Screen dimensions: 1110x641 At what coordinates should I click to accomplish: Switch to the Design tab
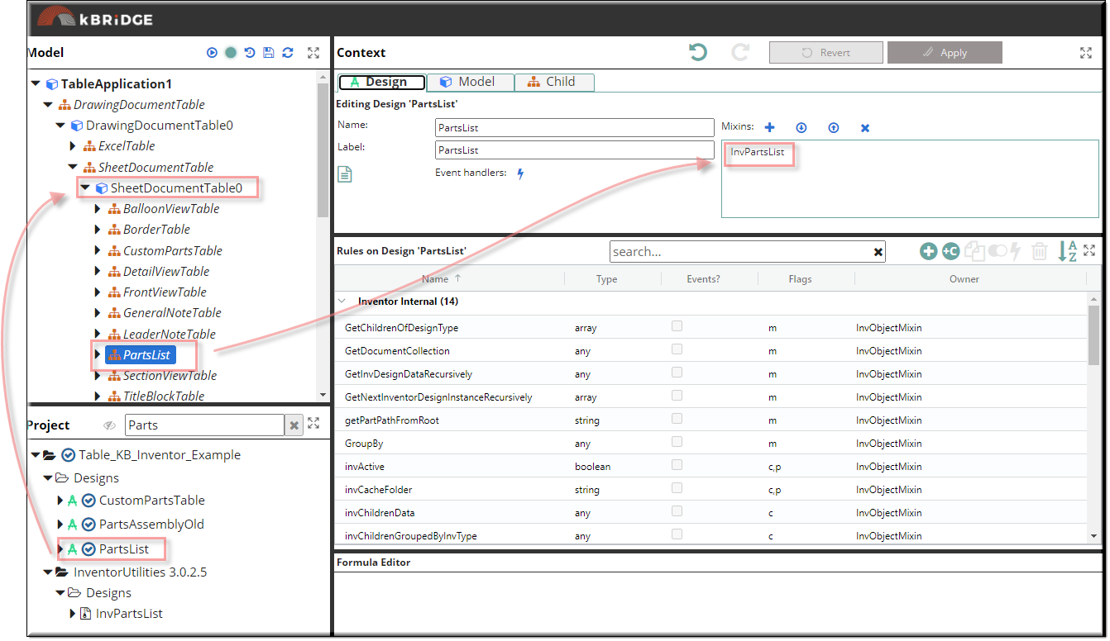[x=381, y=82]
